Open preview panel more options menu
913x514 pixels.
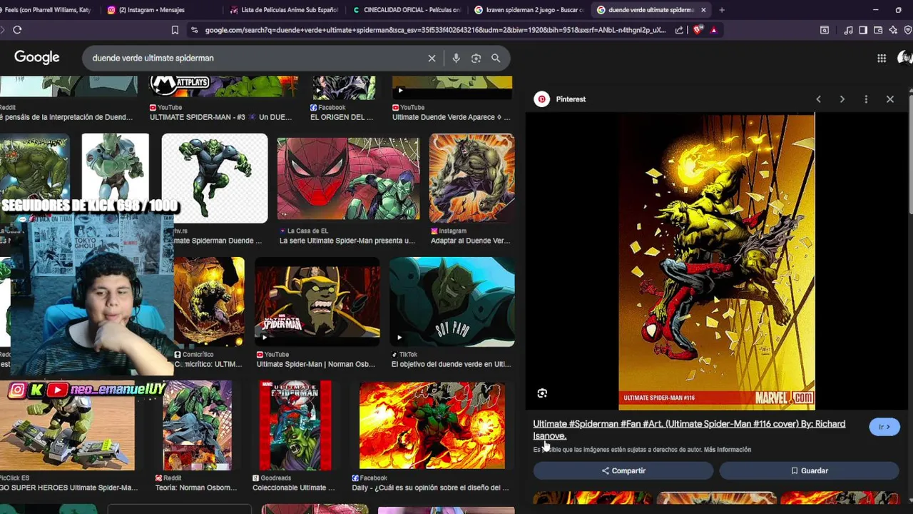(866, 99)
